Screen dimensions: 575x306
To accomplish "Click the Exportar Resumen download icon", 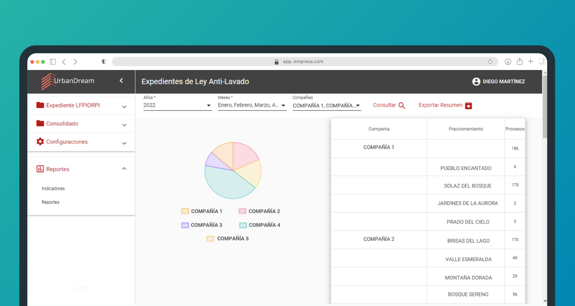I will 468,106.
